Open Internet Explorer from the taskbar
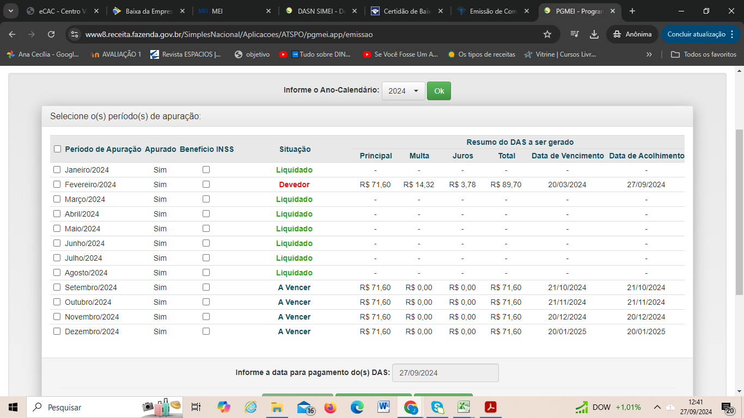Image resolution: width=744 pixels, height=418 pixels. (x=251, y=407)
